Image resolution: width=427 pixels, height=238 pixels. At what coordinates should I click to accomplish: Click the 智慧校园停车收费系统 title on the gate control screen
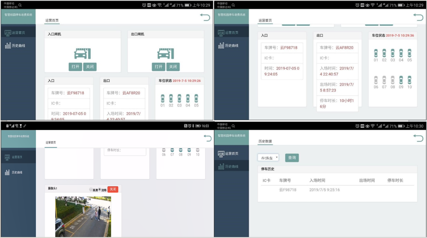click(18, 15)
